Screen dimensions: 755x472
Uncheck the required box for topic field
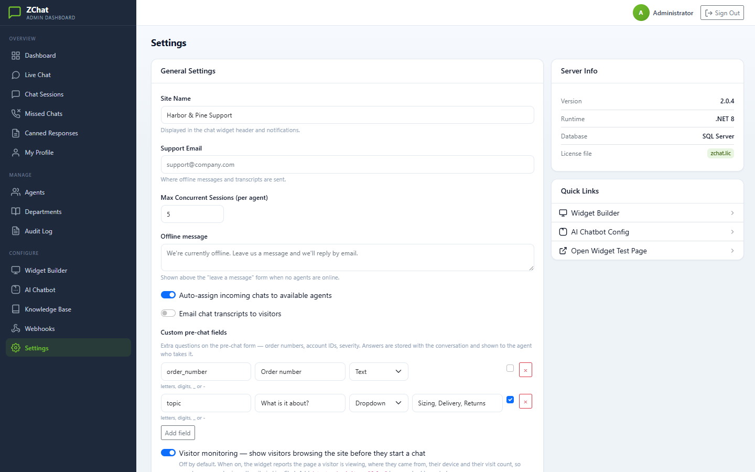(510, 400)
